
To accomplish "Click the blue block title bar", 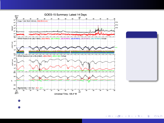I will coord(141,35).
